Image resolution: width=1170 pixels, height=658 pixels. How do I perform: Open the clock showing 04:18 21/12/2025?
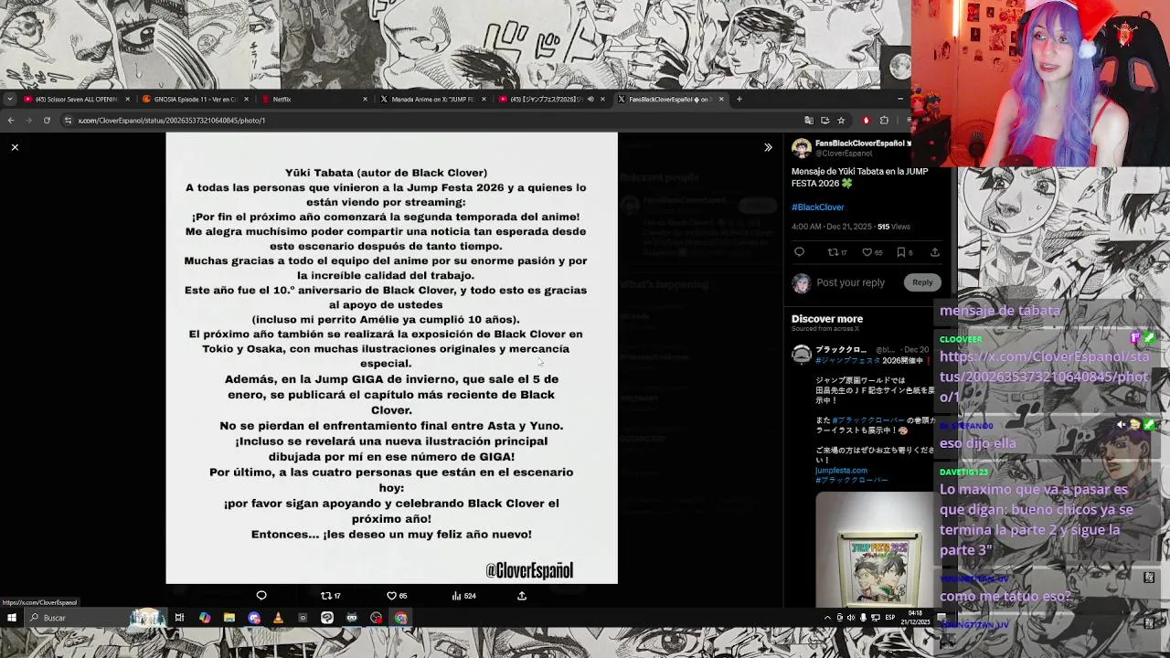click(x=916, y=618)
